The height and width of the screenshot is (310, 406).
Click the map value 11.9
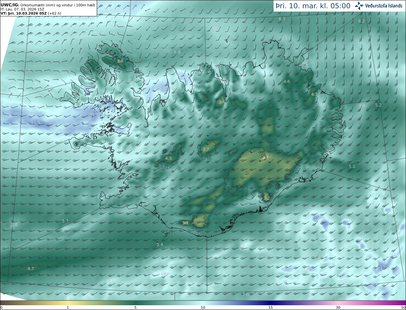pyautogui.click(x=36, y=123)
